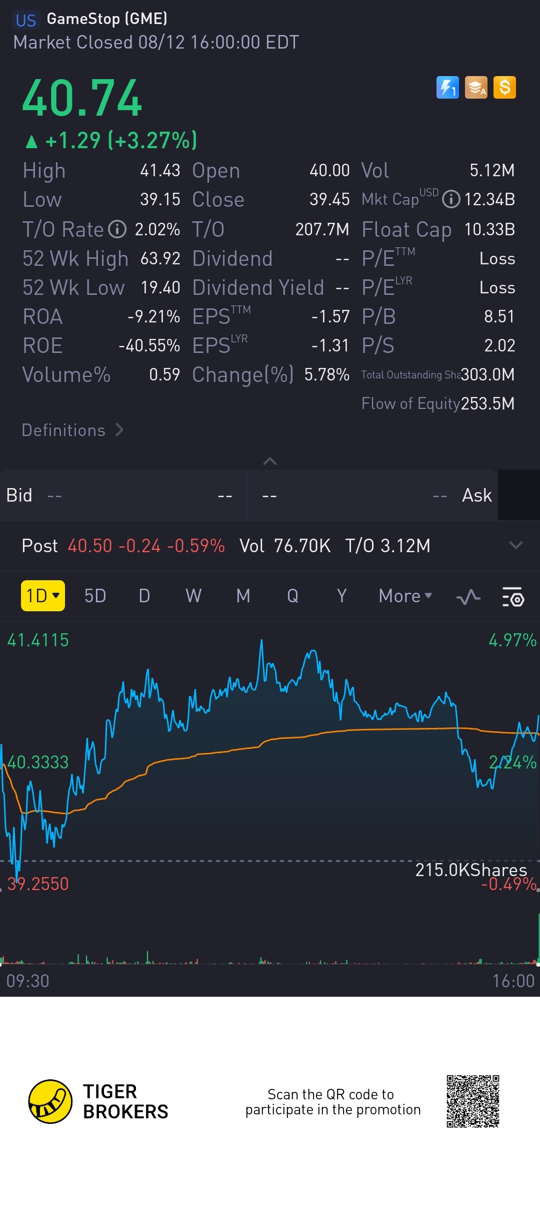The width and height of the screenshot is (540, 1207).
Task: Switch chart to Y yearly tab
Action: tap(341, 596)
